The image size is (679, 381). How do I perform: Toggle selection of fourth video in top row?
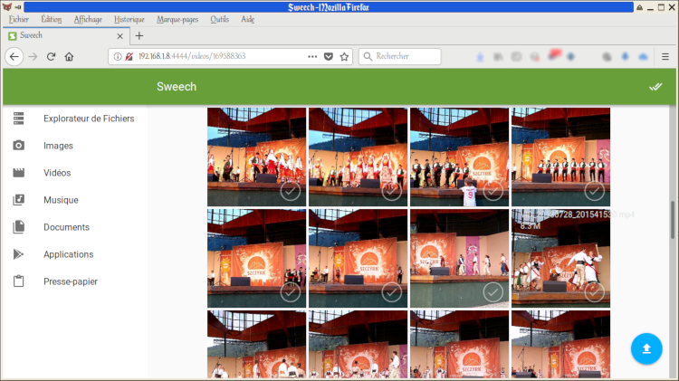[594, 190]
